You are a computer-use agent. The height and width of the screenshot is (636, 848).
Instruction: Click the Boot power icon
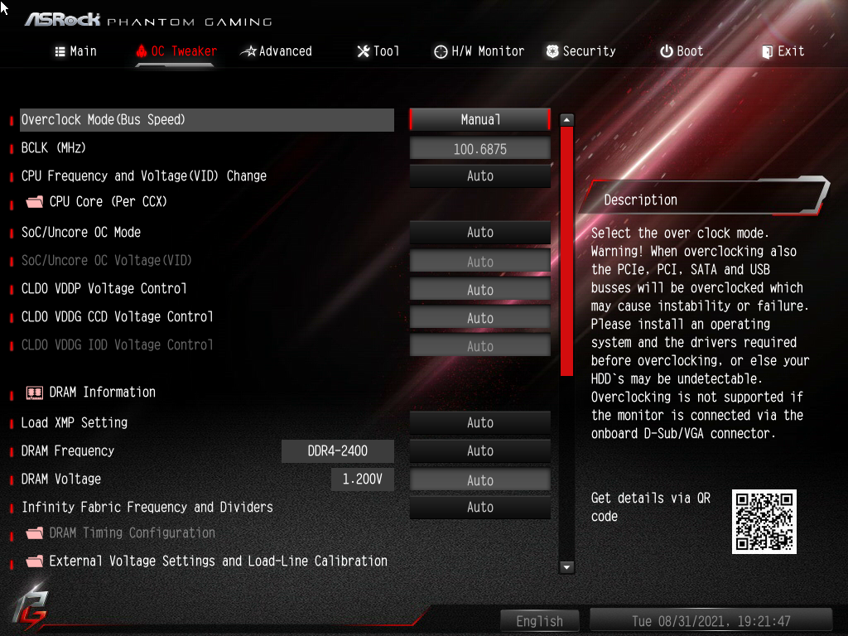(667, 51)
